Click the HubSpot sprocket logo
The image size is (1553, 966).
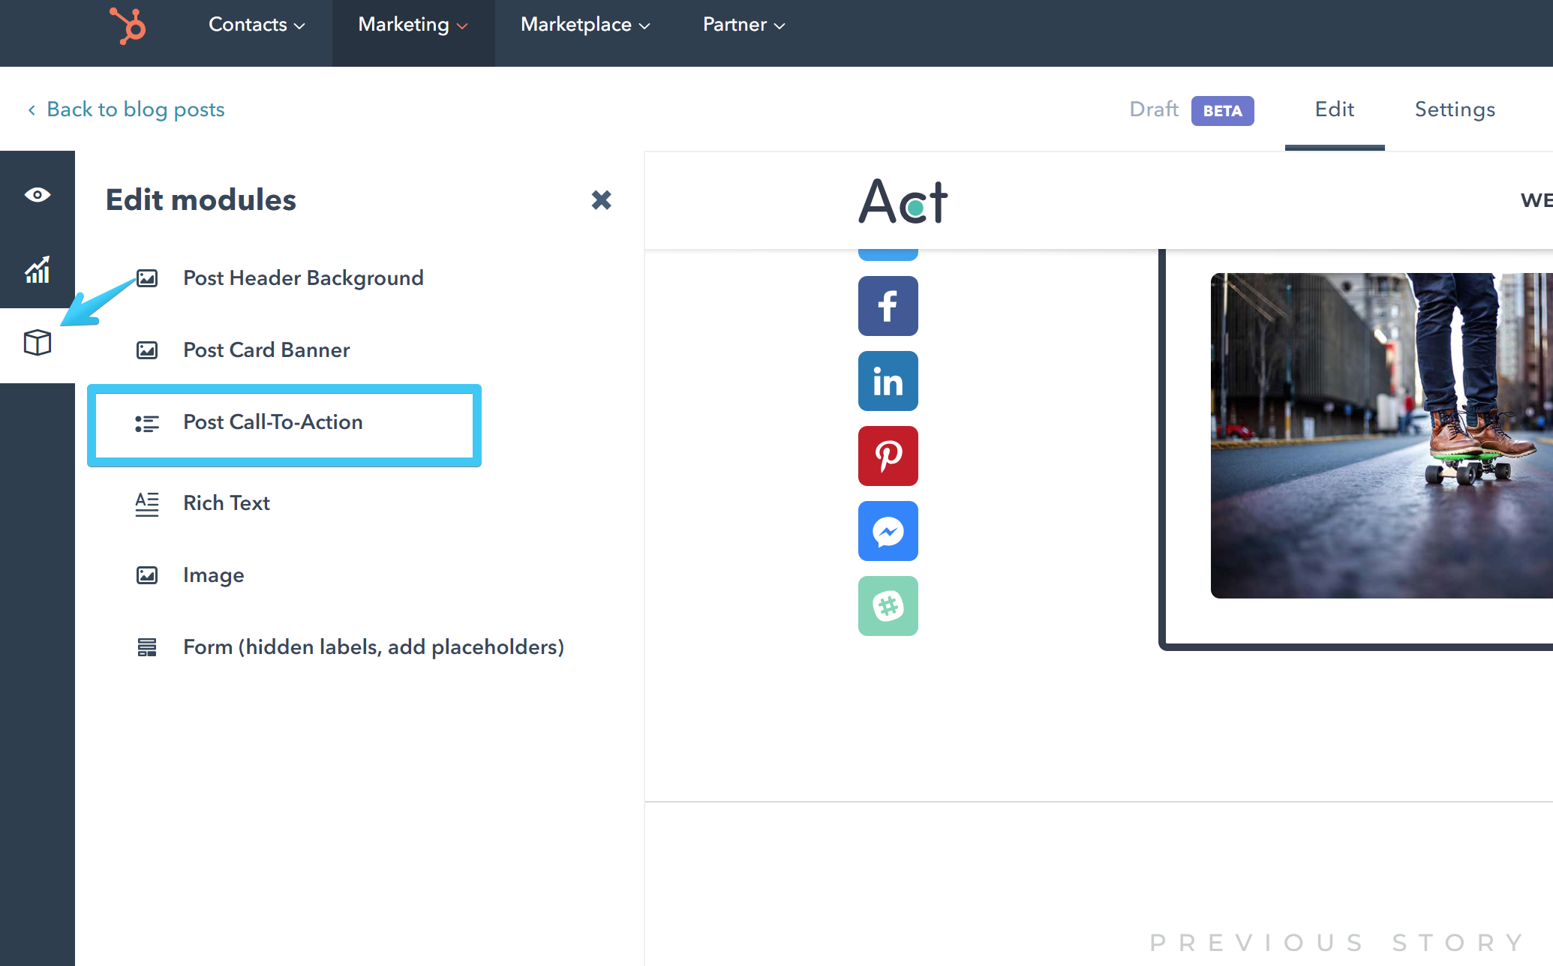point(128,25)
